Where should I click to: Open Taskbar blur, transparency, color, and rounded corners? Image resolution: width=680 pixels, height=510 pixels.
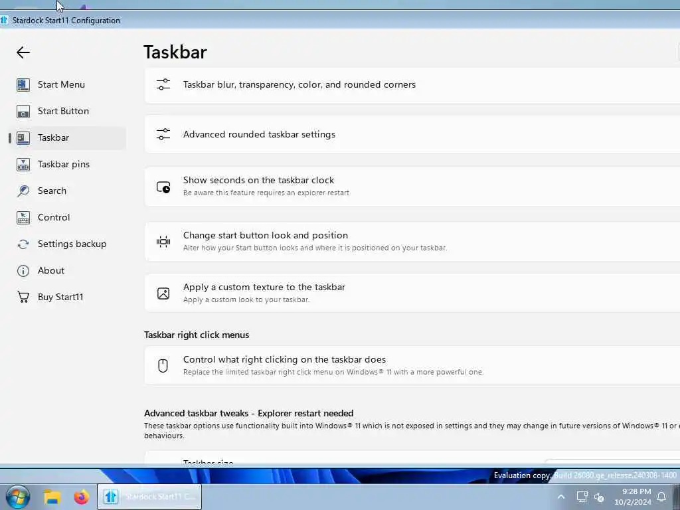pos(412,85)
